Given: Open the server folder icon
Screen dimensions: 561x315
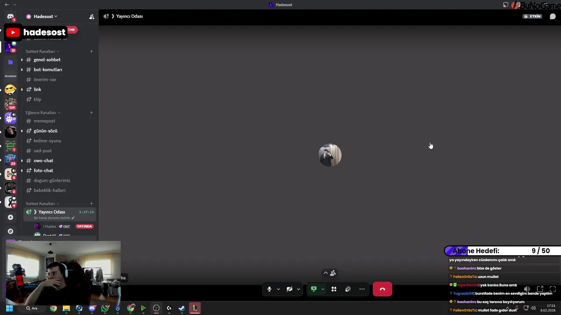Looking at the screenshot, I should click(x=11, y=62).
